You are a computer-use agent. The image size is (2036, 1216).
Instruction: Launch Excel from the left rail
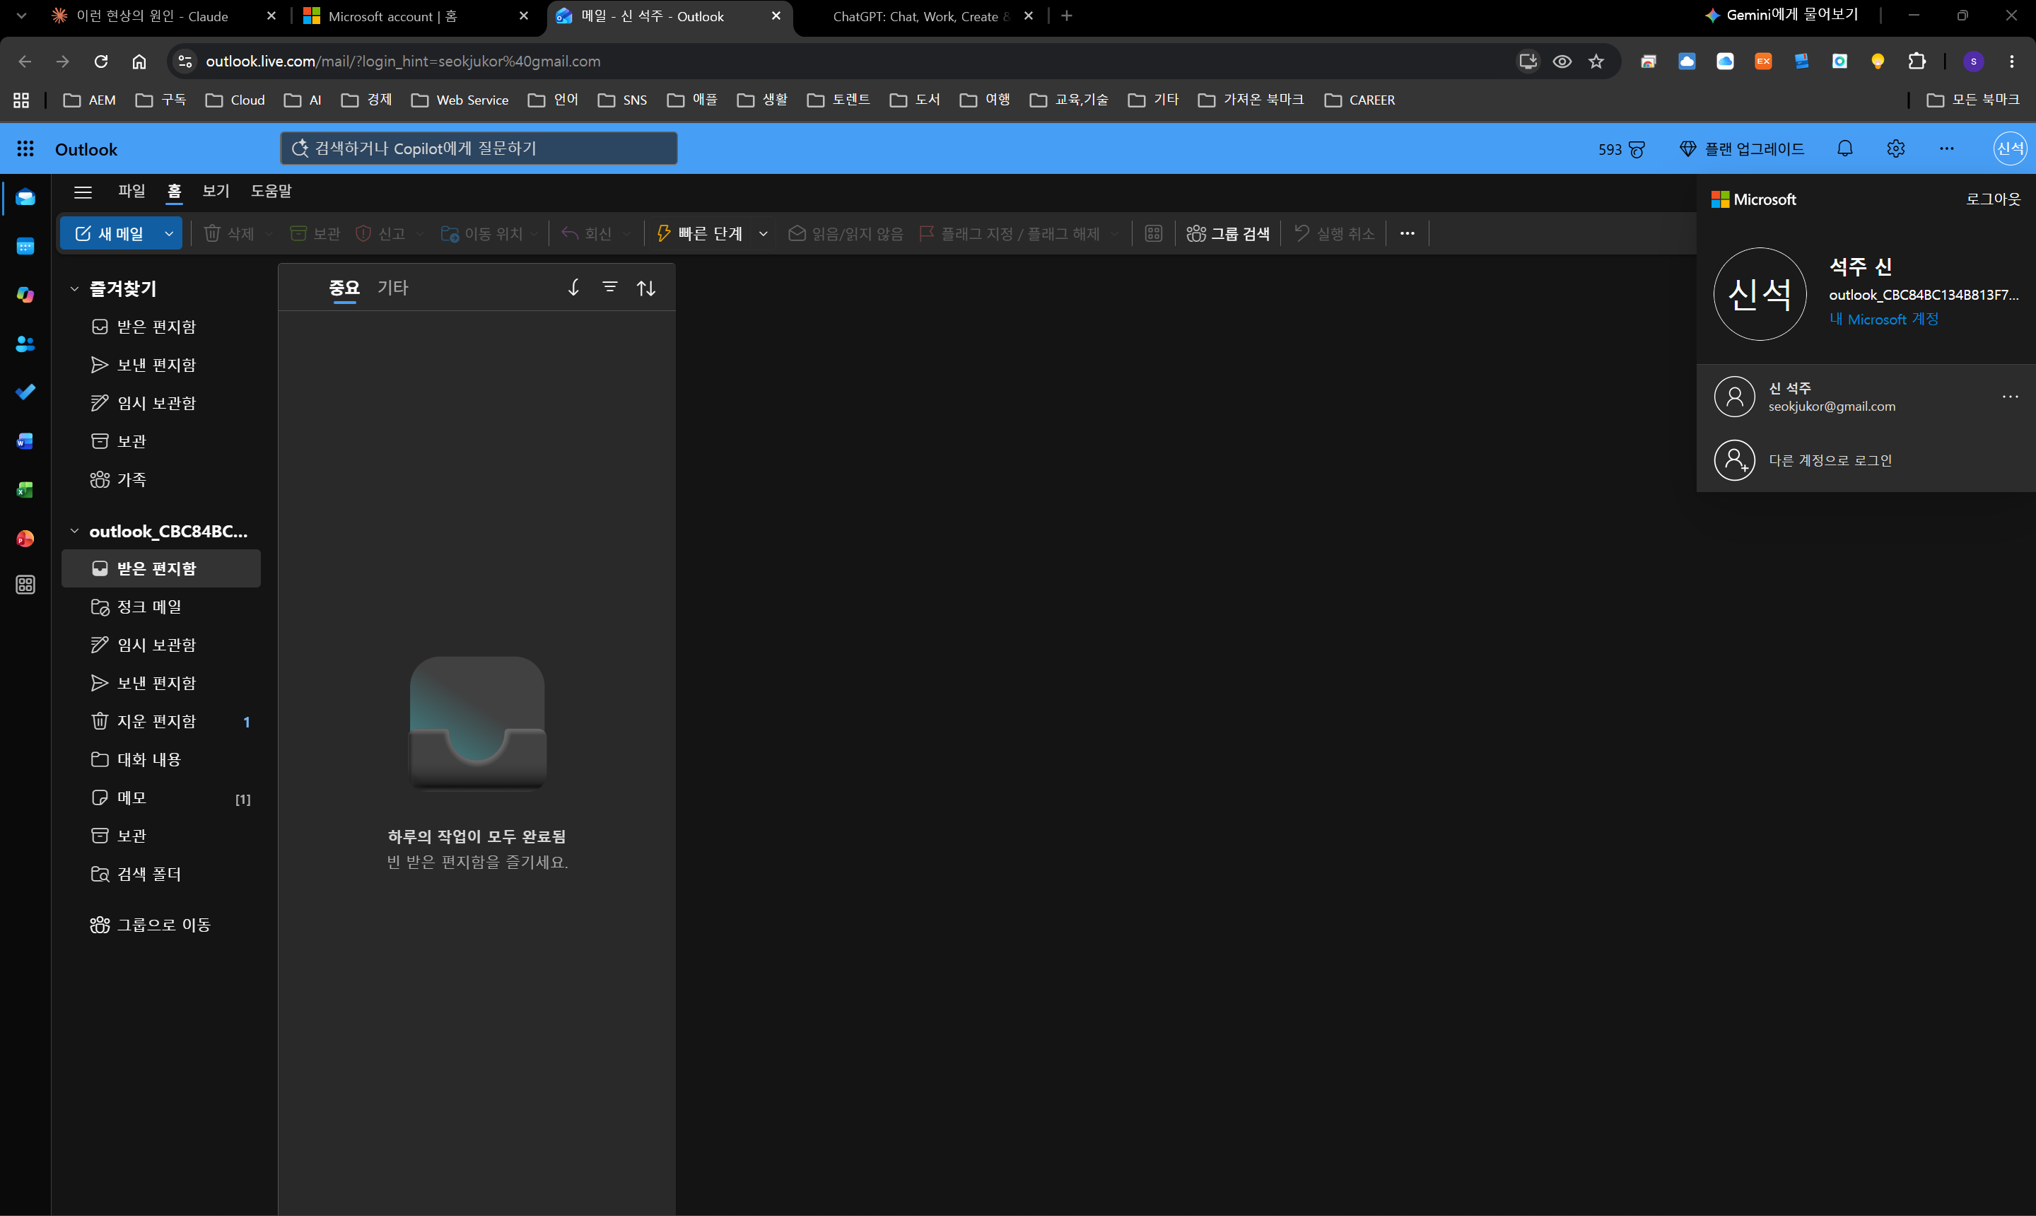tap(25, 490)
